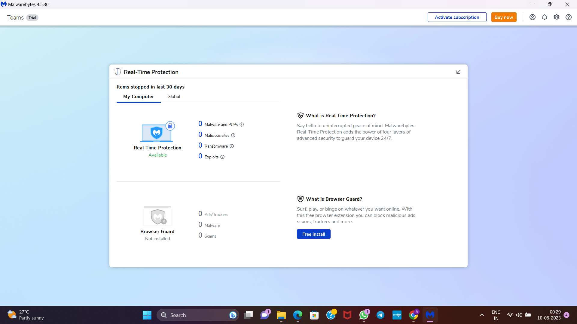This screenshot has width=577, height=324.
Task: Click the Malware and PUPs label
Action: (221, 124)
